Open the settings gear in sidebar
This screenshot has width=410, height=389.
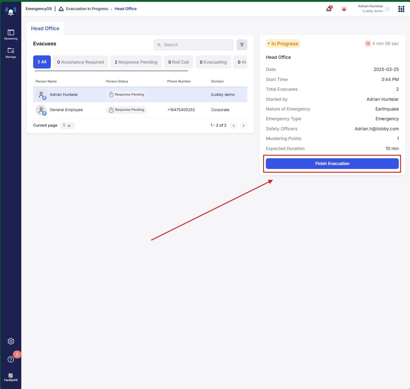[x=11, y=341]
